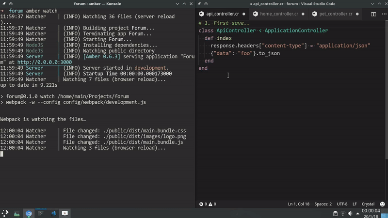Change indentation via Spaces: 2

pyautogui.click(x=323, y=204)
